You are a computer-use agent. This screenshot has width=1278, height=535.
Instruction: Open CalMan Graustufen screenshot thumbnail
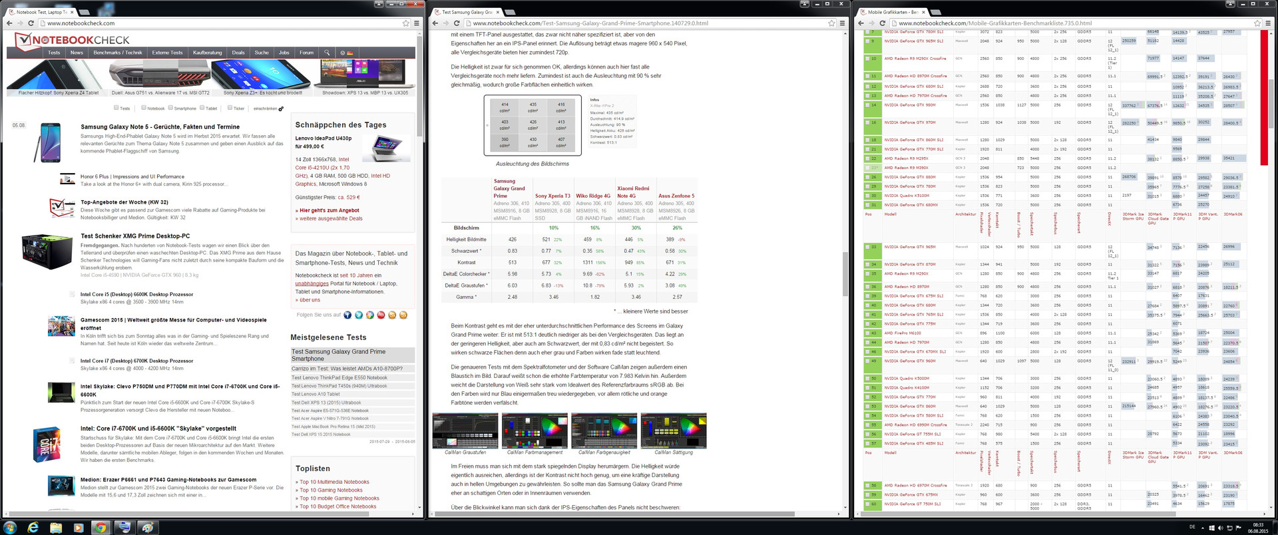(x=465, y=431)
